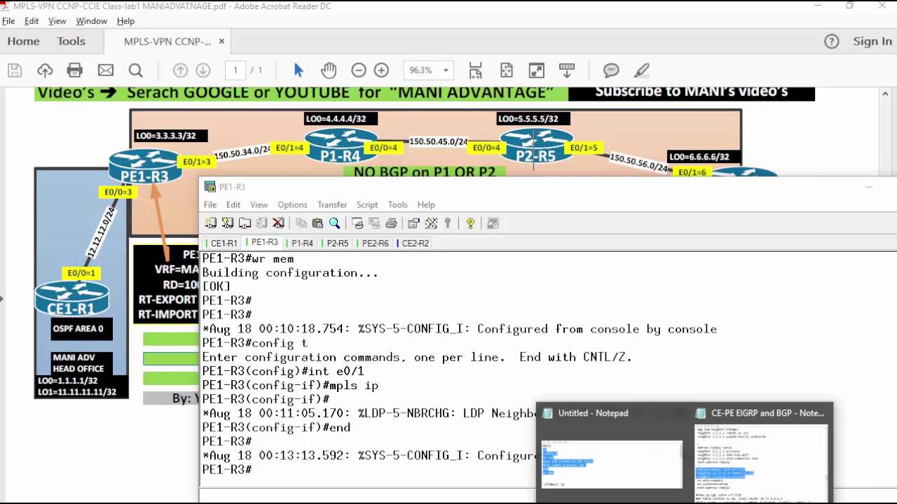Switch to Acrobat Tools tab
The width and height of the screenshot is (897, 504).
click(71, 41)
